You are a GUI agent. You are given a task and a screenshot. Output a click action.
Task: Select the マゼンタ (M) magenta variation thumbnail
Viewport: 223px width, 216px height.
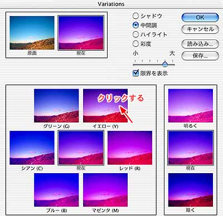(105, 190)
